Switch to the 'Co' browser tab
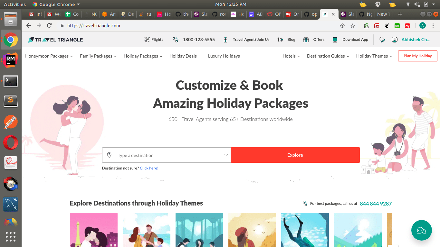Image resolution: width=440 pixels, height=247 pixels. pos(72,14)
